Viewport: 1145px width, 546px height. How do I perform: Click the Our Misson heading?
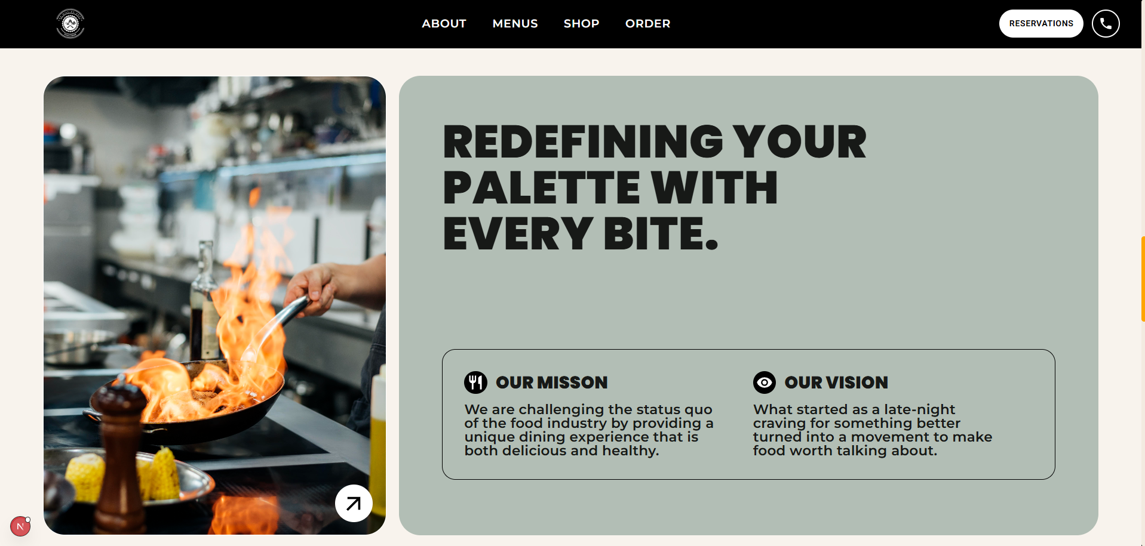click(x=551, y=382)
